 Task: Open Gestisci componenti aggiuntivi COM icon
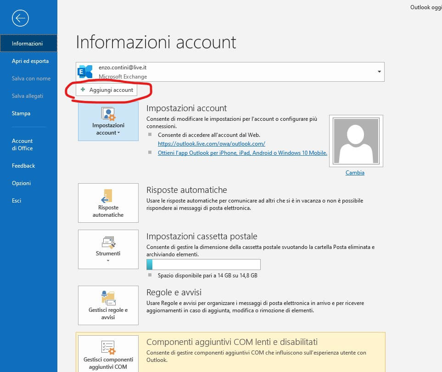click(108, 347)
